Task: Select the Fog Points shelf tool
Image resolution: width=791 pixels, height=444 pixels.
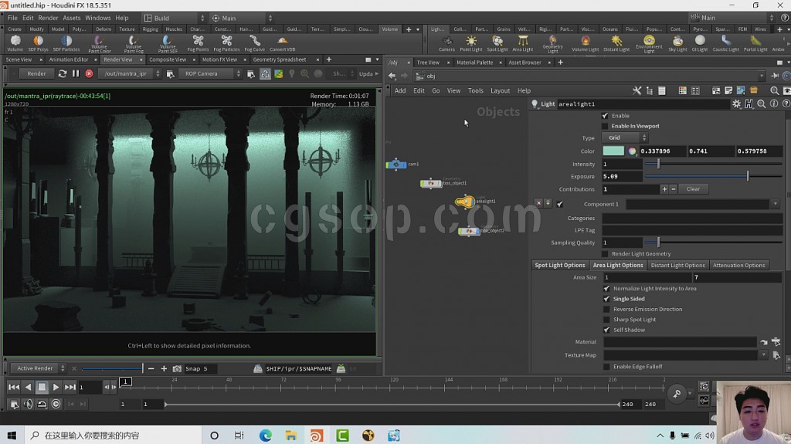Action: 198,43
